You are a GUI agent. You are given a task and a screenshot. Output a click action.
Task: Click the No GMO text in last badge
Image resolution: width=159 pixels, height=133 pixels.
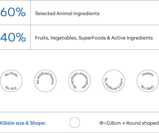[148, 88]
